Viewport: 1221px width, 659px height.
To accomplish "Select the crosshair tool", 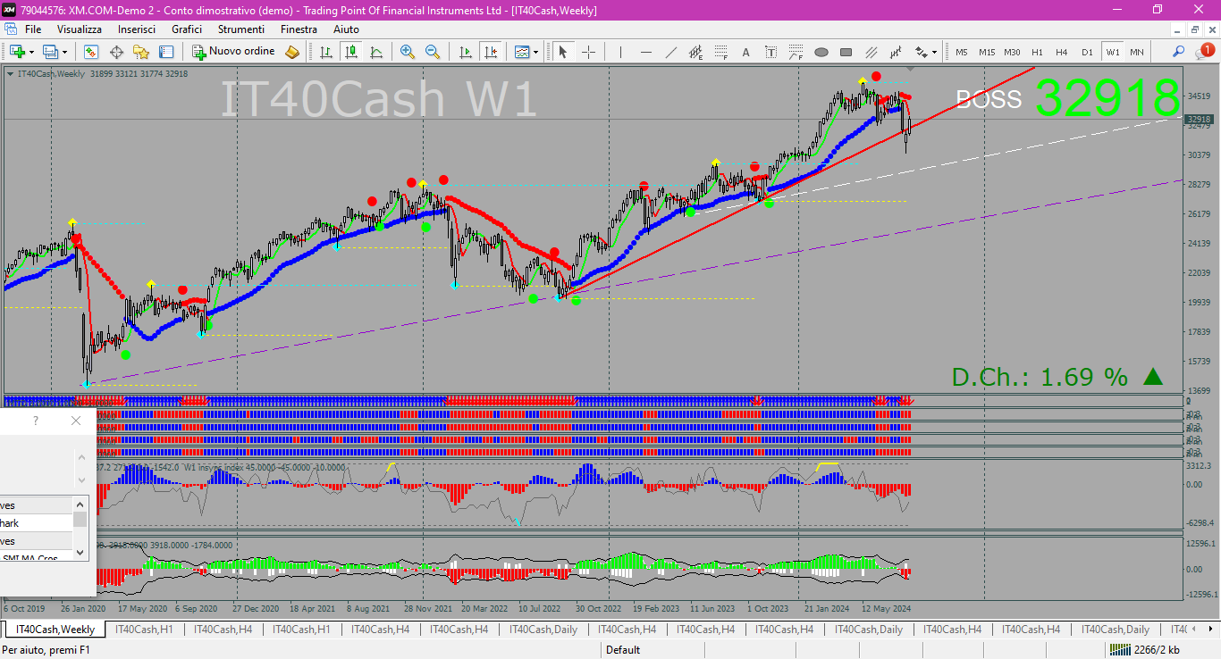I will [x=588, y=52].
